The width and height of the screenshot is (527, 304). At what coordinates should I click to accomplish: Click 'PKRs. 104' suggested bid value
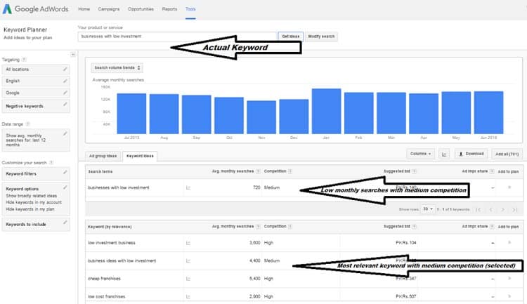(406, 242)
